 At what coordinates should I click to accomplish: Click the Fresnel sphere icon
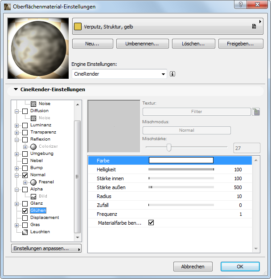(33, 182)
